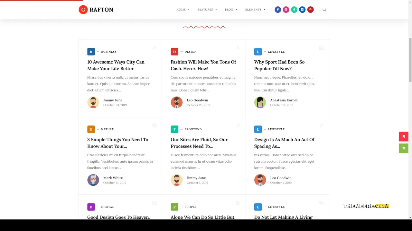The image size is (412, 231).
Task: Click Jimmy June's avatar dated October 23, 2019
Action: [x=93, y=102]
